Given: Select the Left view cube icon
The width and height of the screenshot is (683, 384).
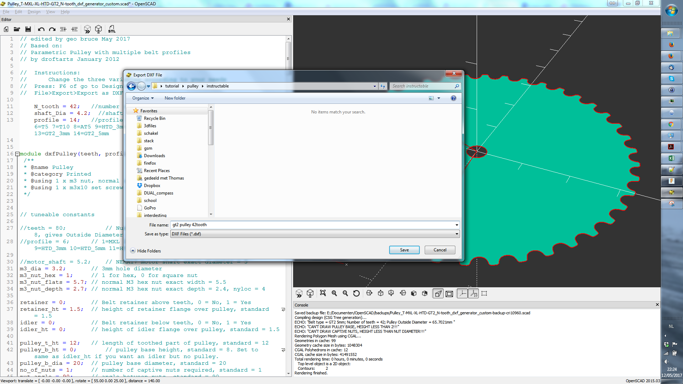Looking at the screenshot, I should [x=403, y=293].
